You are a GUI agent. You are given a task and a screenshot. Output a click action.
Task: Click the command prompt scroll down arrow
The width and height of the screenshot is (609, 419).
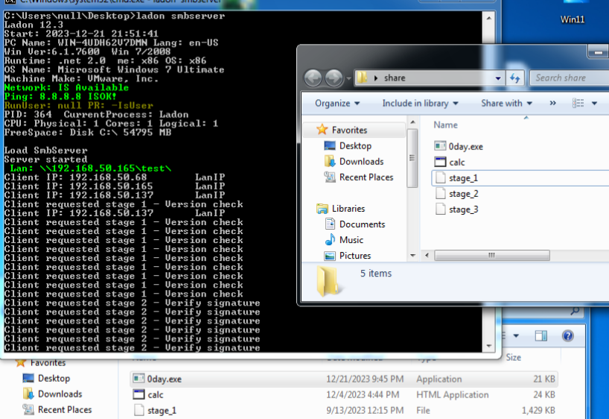click(488, 346)
